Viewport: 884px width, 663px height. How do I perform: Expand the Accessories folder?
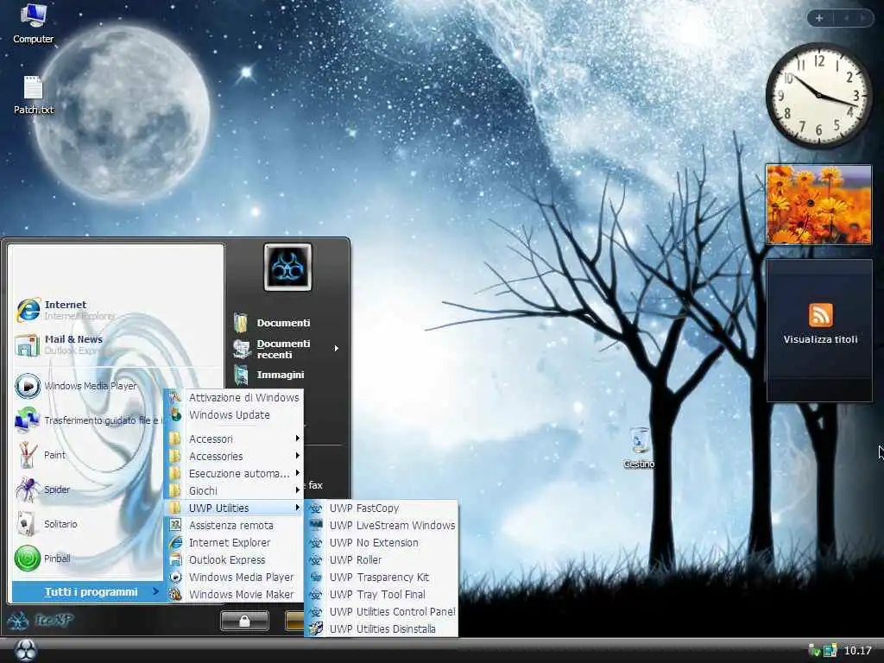(235, 456)
